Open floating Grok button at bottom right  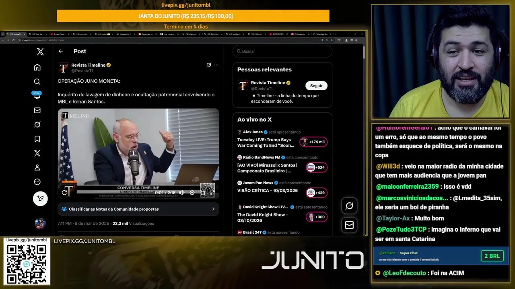point(349,206)
